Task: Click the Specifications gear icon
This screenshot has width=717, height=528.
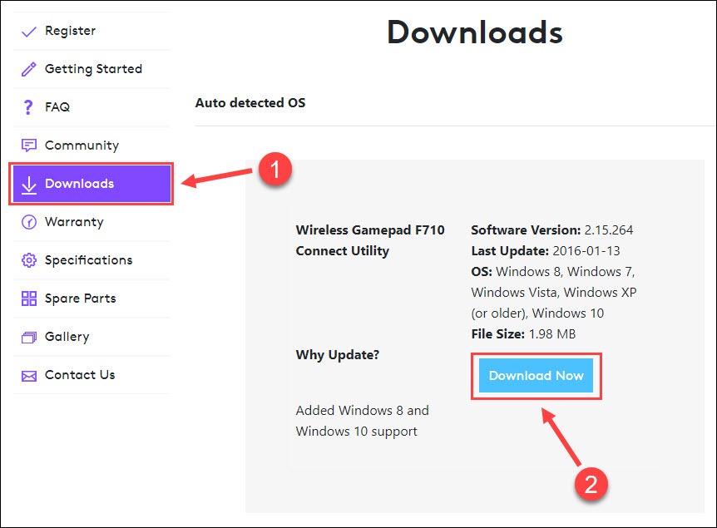Action: 29,260
